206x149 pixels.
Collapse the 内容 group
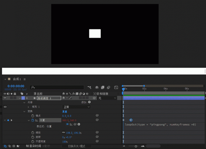(x=24, y=102)
